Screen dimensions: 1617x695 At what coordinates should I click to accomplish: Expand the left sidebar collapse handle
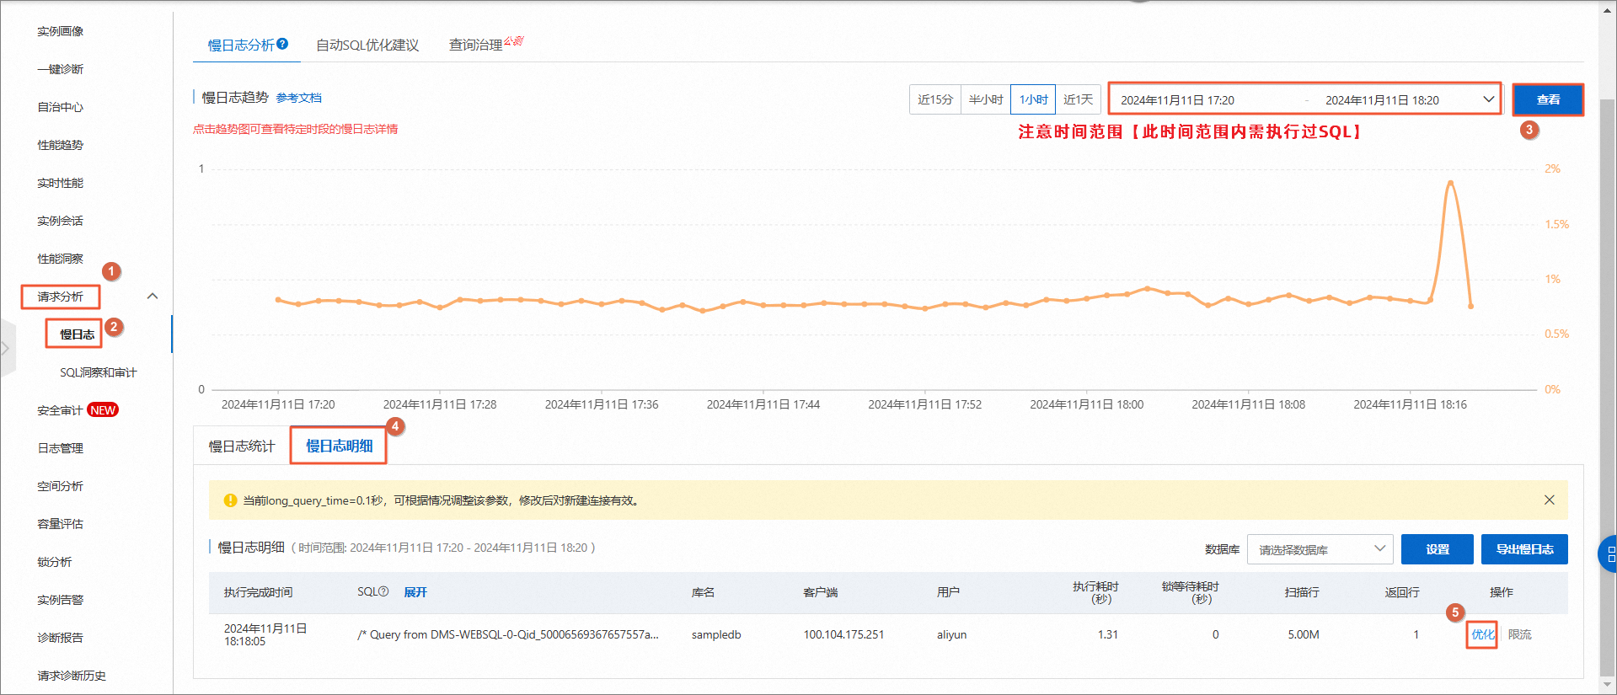(x=5, y=348)
